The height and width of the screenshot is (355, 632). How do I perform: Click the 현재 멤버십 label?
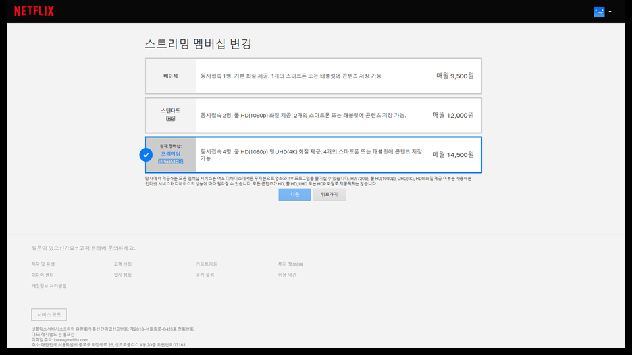(x=171, y=146)
